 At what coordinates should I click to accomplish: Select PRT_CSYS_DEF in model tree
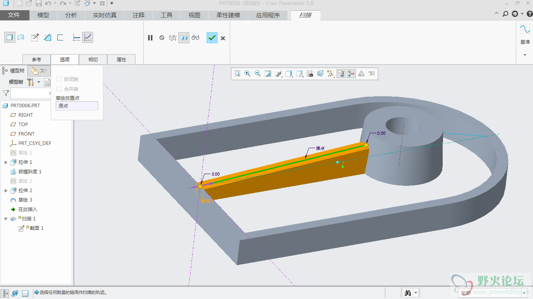tap(35, 143)
